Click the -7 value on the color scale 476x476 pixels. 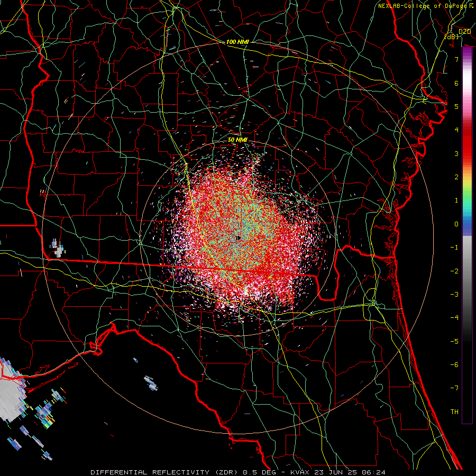454,388
